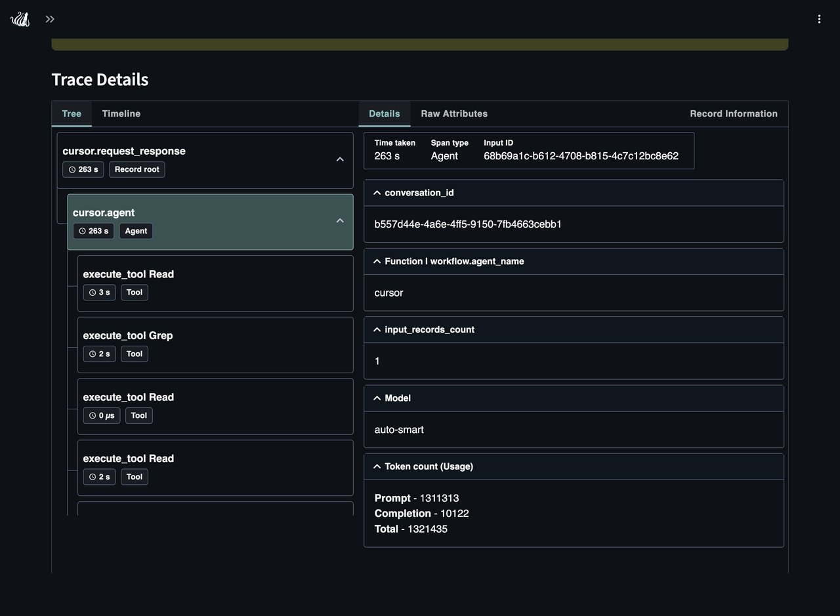Click the Agent badge on cursor.agent
The width and height of the screenshot is (840, 616).
pyautogui.click(x=136, y=231)
